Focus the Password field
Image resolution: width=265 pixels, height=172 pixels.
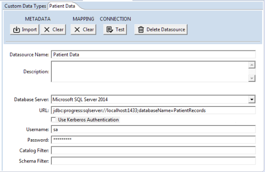[153, 140]
